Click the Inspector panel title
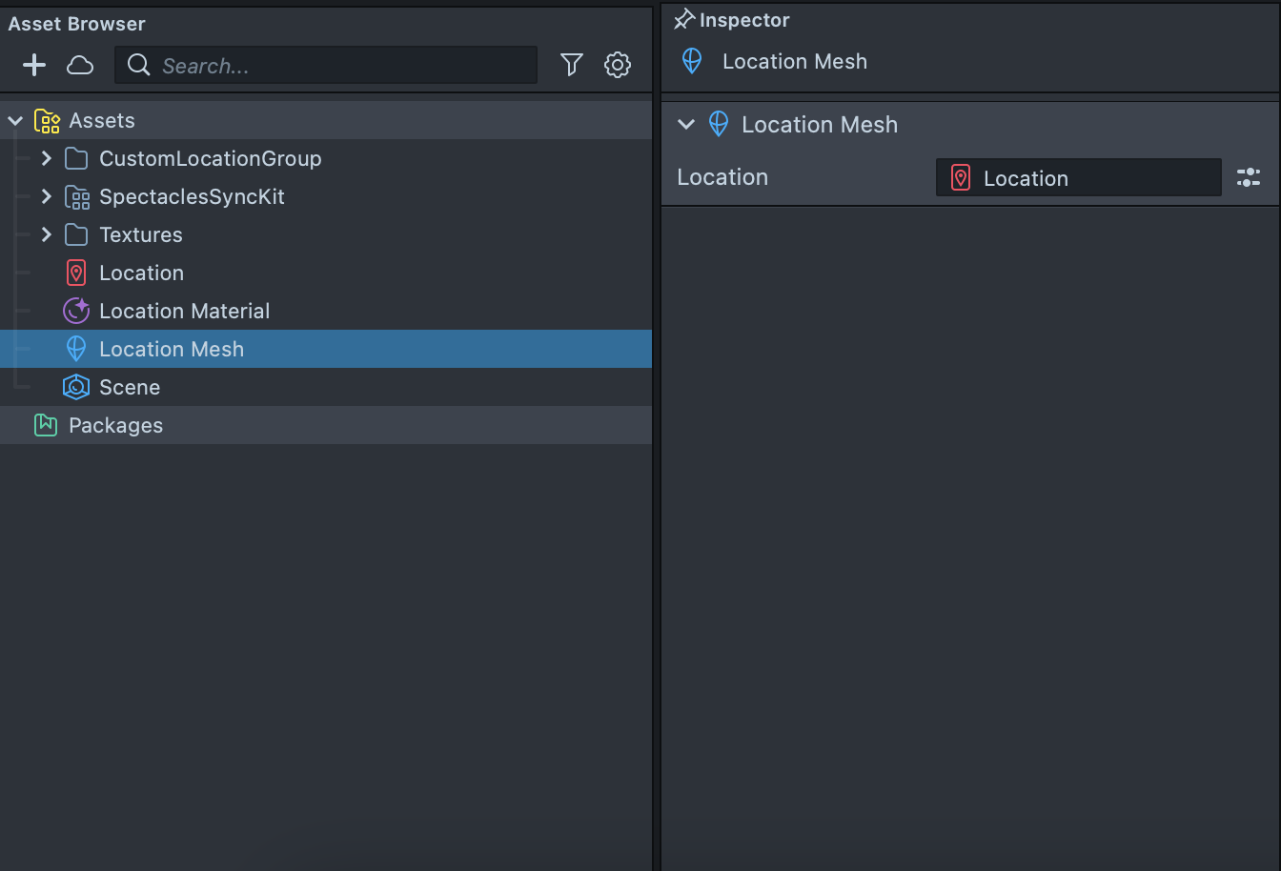 pos(743,20)
